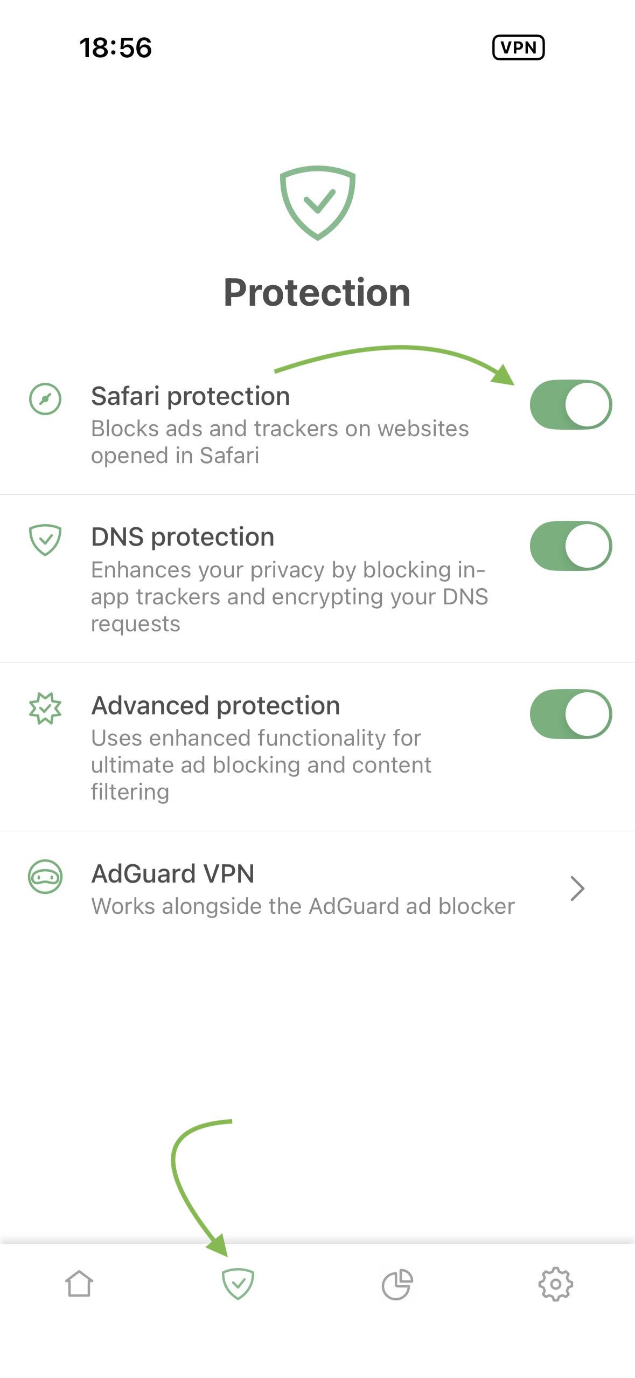635x1378 pixels.
Task: Tap the large green shield logo
Action: point(317,203)
